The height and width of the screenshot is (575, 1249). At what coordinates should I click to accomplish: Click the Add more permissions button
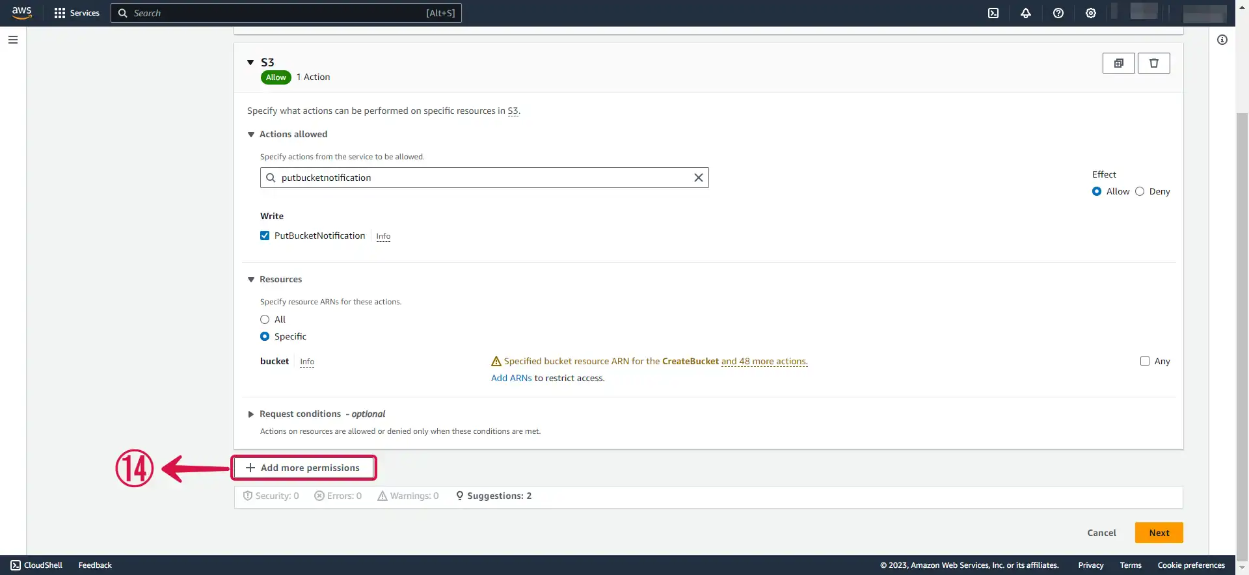tap(304, 468)
